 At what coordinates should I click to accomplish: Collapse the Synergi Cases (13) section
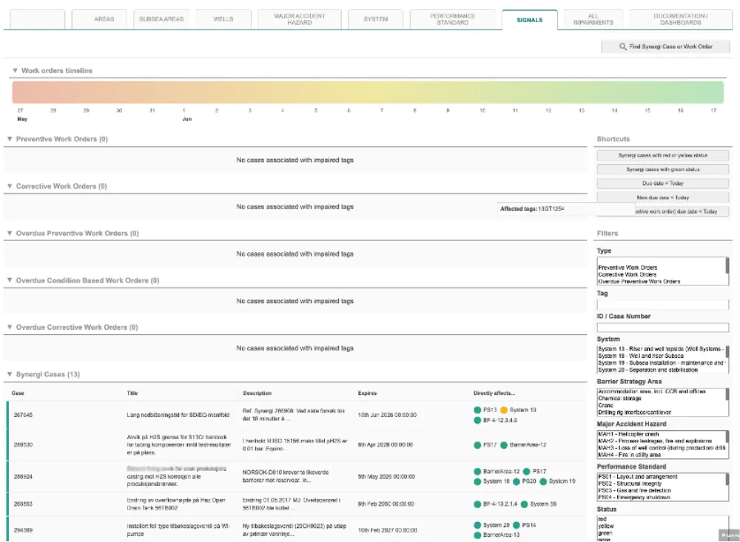(x=10, y=374)
